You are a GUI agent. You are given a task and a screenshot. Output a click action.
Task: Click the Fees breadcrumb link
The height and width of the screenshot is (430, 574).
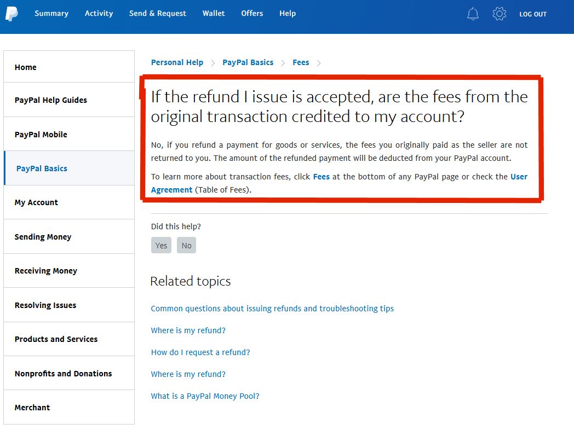click(301, 62)
